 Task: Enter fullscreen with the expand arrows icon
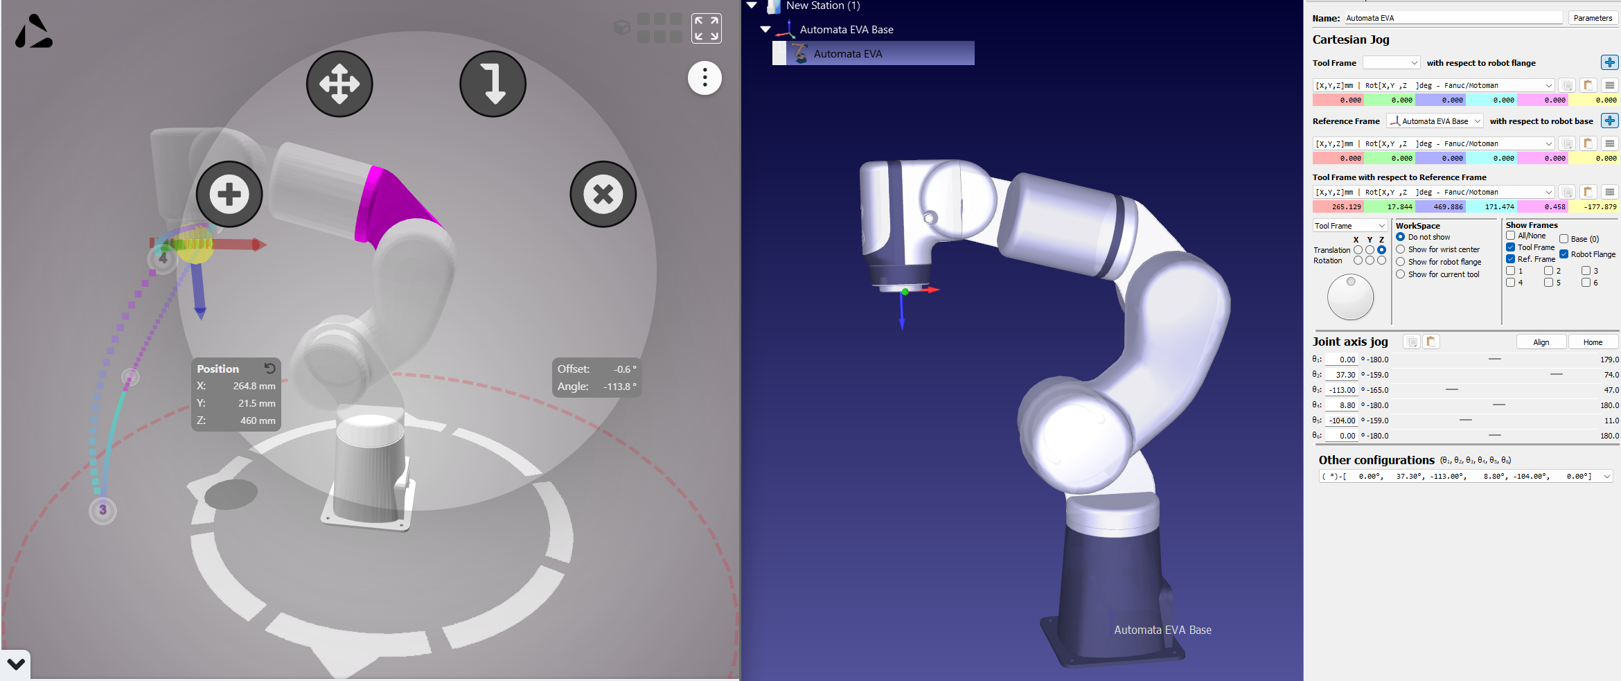[x=707, y=28]
